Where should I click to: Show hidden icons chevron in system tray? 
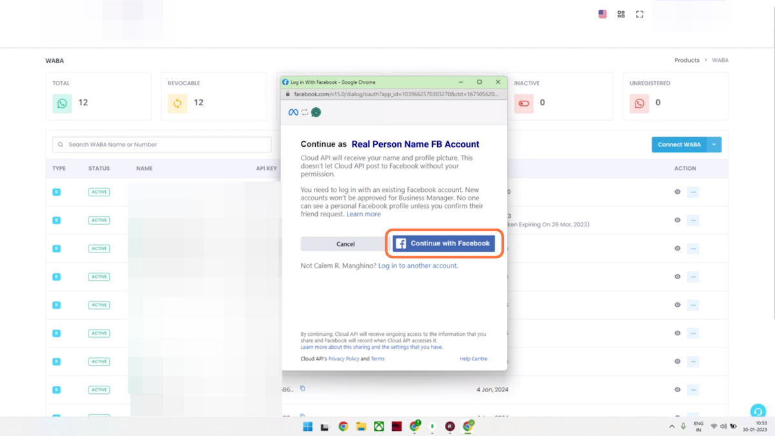672,426
